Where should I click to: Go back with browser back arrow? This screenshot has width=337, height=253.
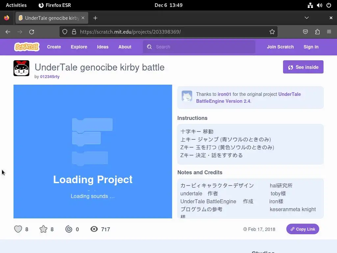8,32
